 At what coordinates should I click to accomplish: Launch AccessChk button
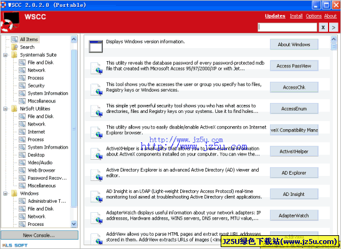pyautogui.click(x=294, y=87)
